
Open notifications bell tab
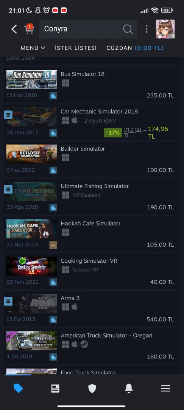click(x=129, y=388)
